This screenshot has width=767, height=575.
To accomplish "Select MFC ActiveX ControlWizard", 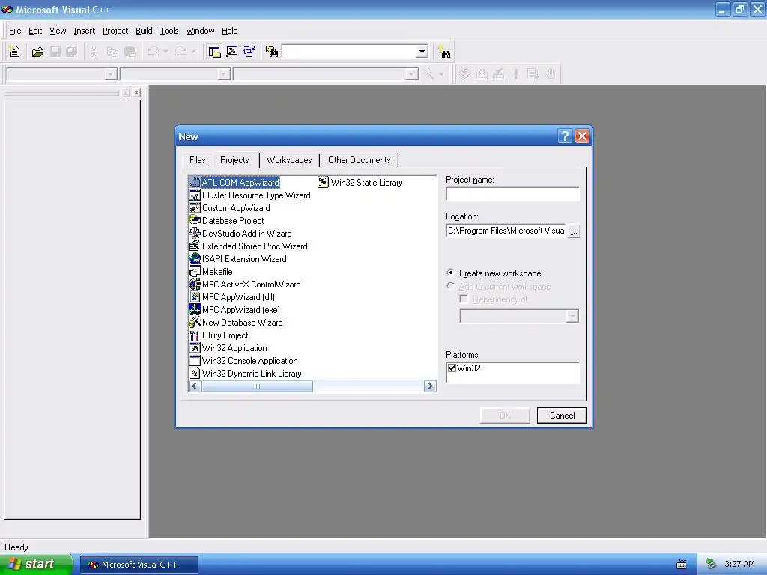I will click(245, 284).
